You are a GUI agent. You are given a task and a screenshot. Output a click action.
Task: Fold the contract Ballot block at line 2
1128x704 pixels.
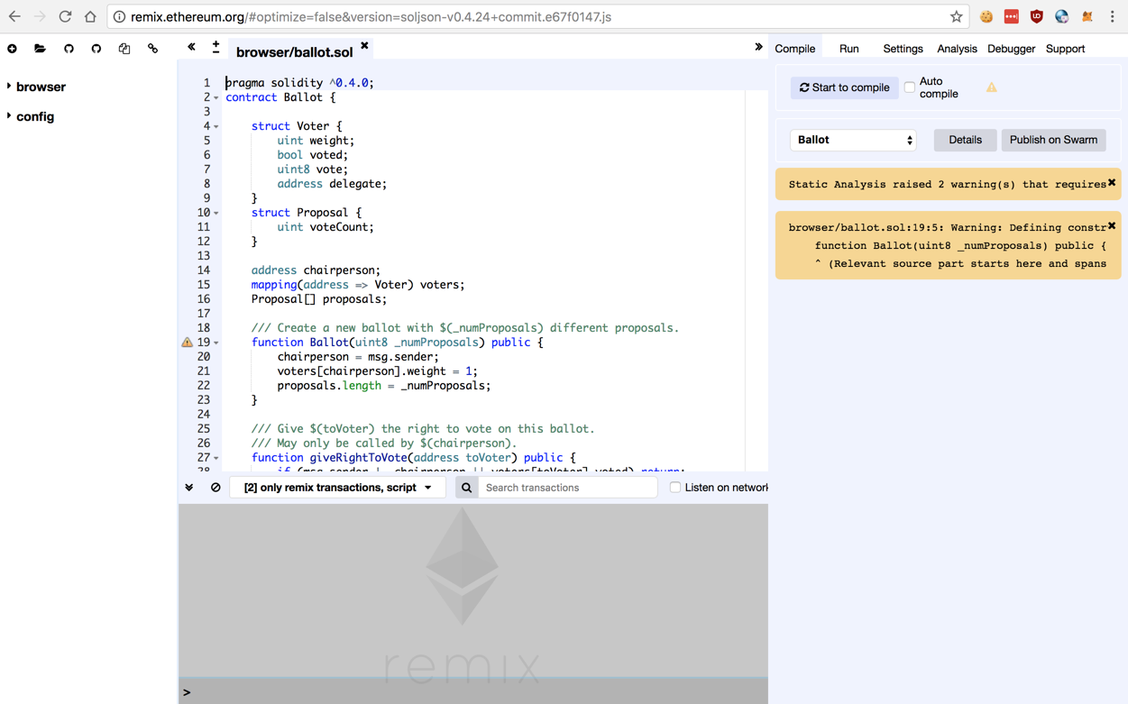coord(216,97)
